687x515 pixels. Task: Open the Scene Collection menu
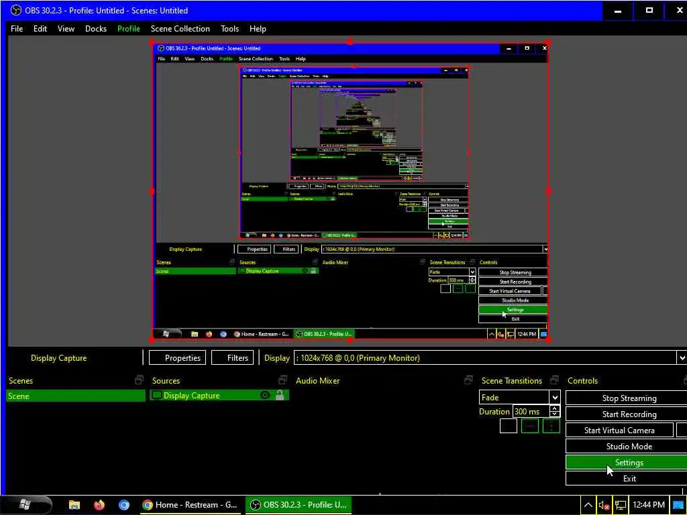[180, 28]
